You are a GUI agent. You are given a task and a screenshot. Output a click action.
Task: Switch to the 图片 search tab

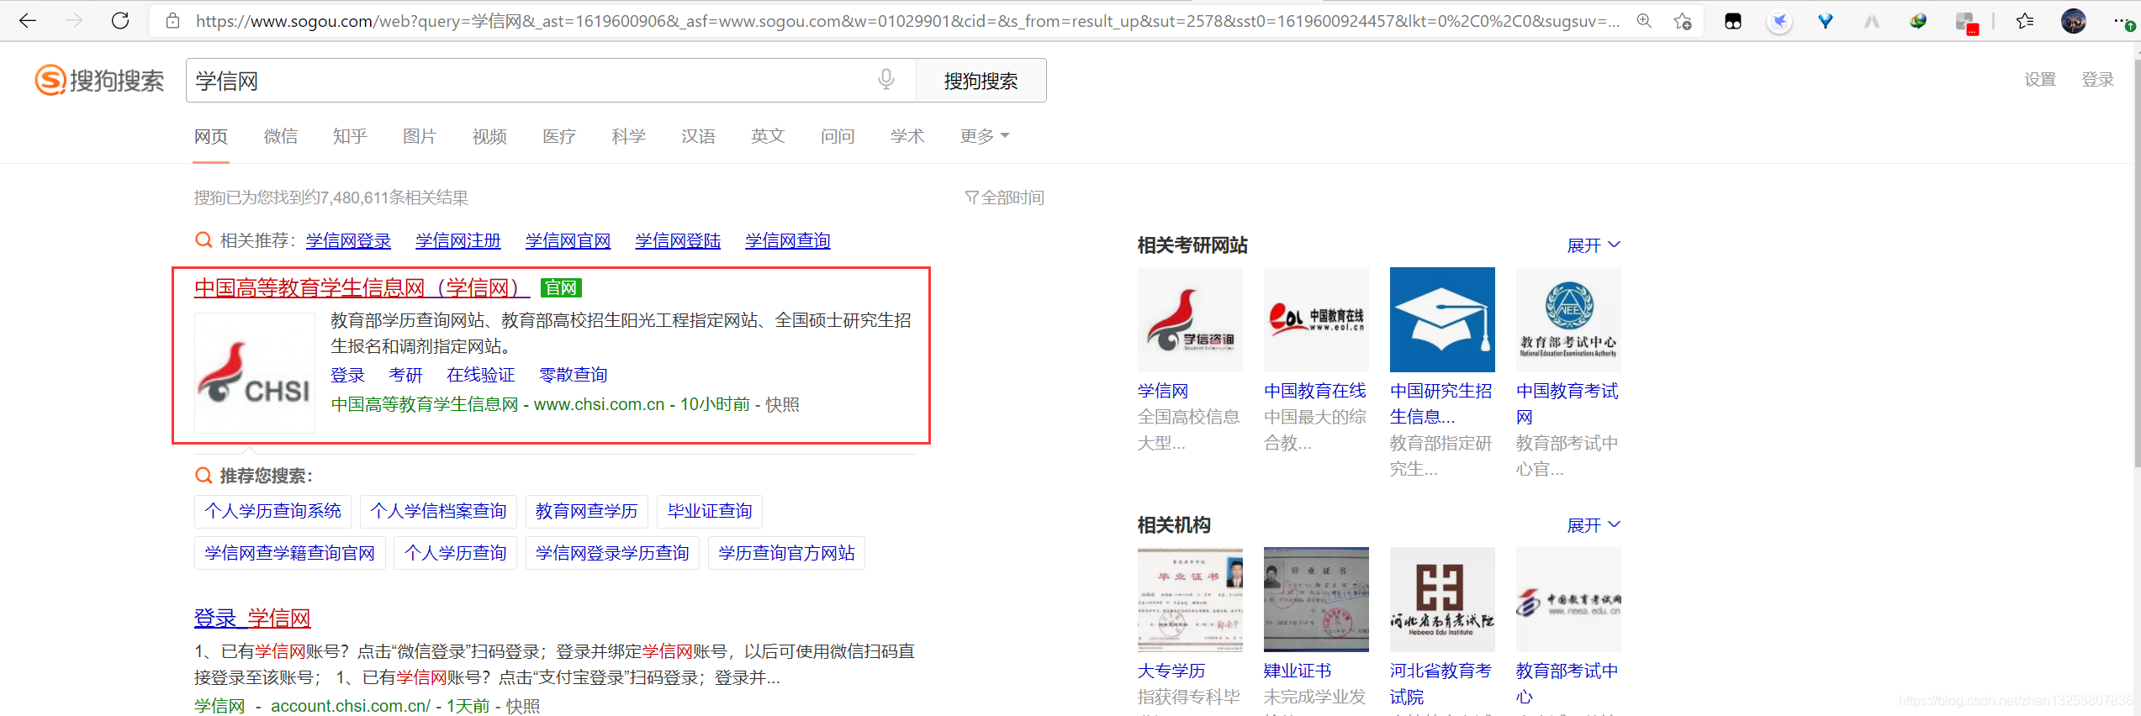pos(420,136)
